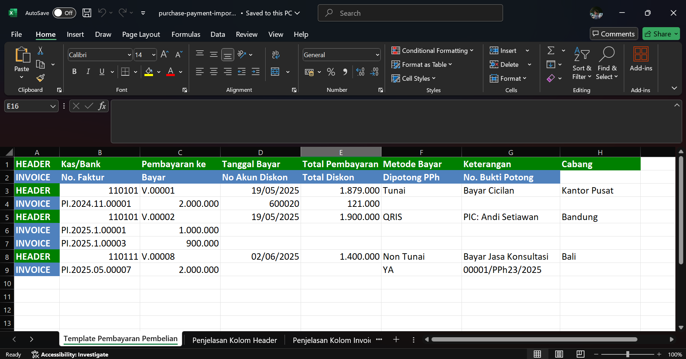The height and width of the screenshot is (359, 686).
Task: Click the AutoSum sigma icon
Action: click(551, 51)
